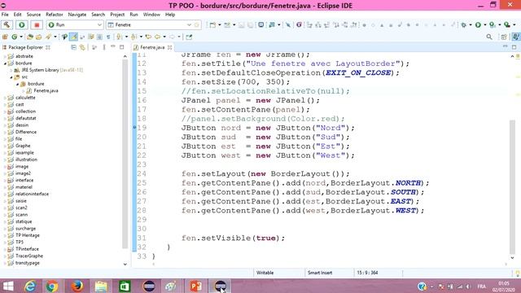The image size is (521, 293).
Task: Open dropdown beside New Java Class icon
Action: click(x=21, y=37)
